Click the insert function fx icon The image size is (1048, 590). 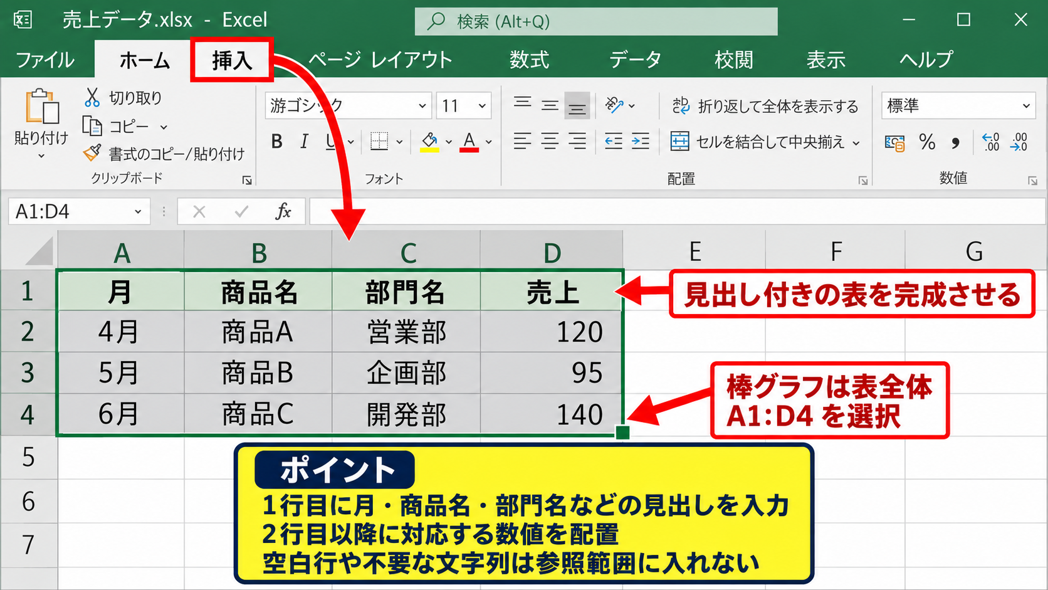[x=283, y=211]
